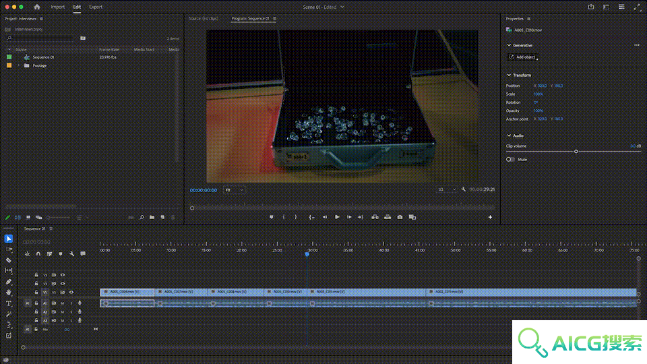Image resolution: width=647 pixels, height=364 pixels.
Task: Click Go to In point button
Action: pos(312,217)
